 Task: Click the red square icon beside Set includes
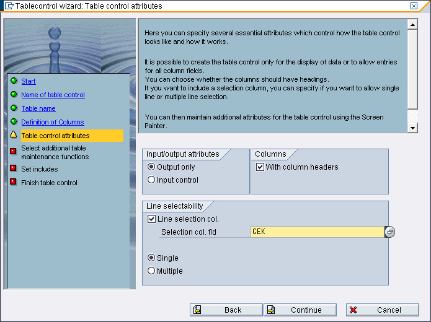pos(13,168)
